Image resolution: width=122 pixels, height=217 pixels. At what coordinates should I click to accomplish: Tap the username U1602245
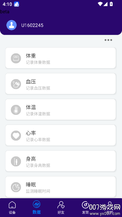[x=32, y=25]
